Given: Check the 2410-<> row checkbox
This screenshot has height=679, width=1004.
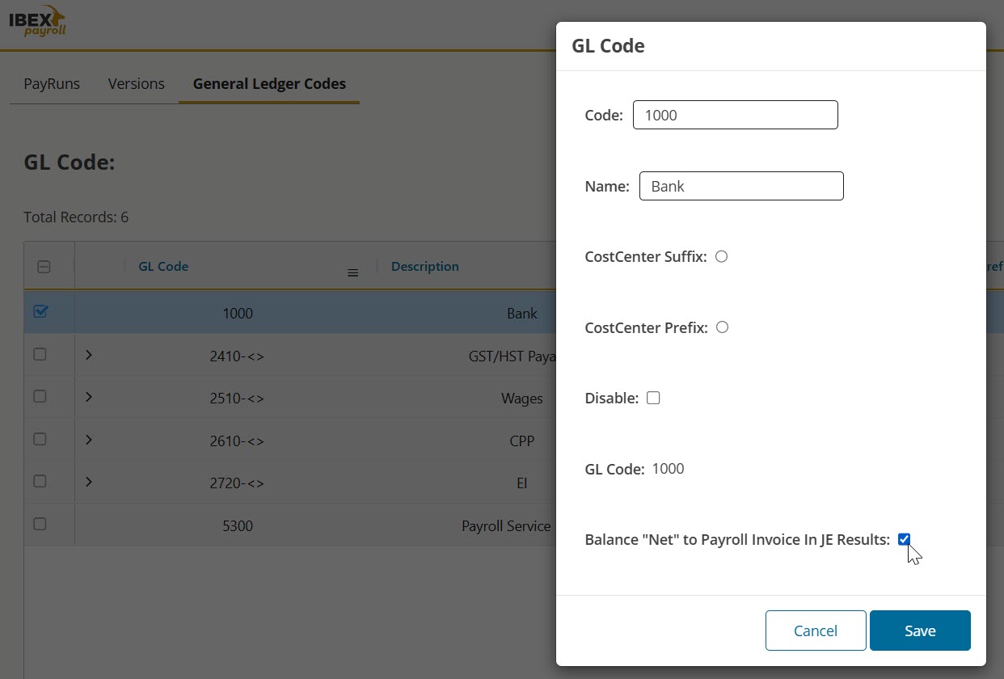Looking at the screenshot, I should 40,354.
